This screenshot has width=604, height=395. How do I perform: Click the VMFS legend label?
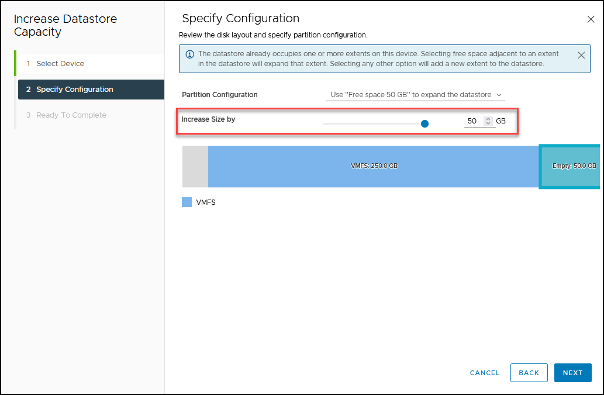tap(206, 202)
